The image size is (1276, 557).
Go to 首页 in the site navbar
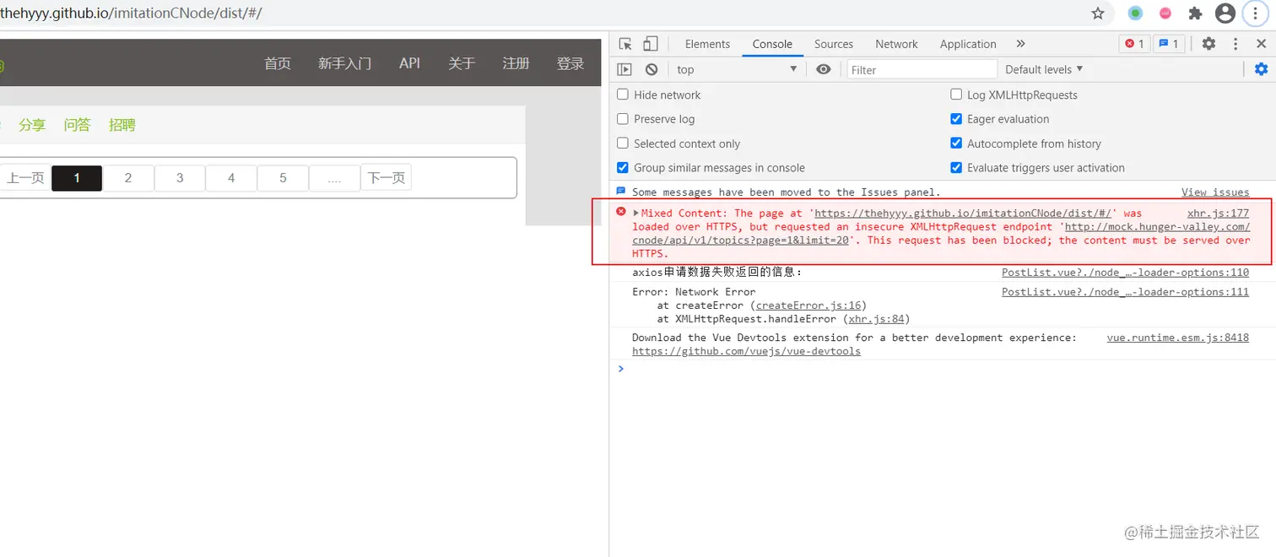pos(278,63)
